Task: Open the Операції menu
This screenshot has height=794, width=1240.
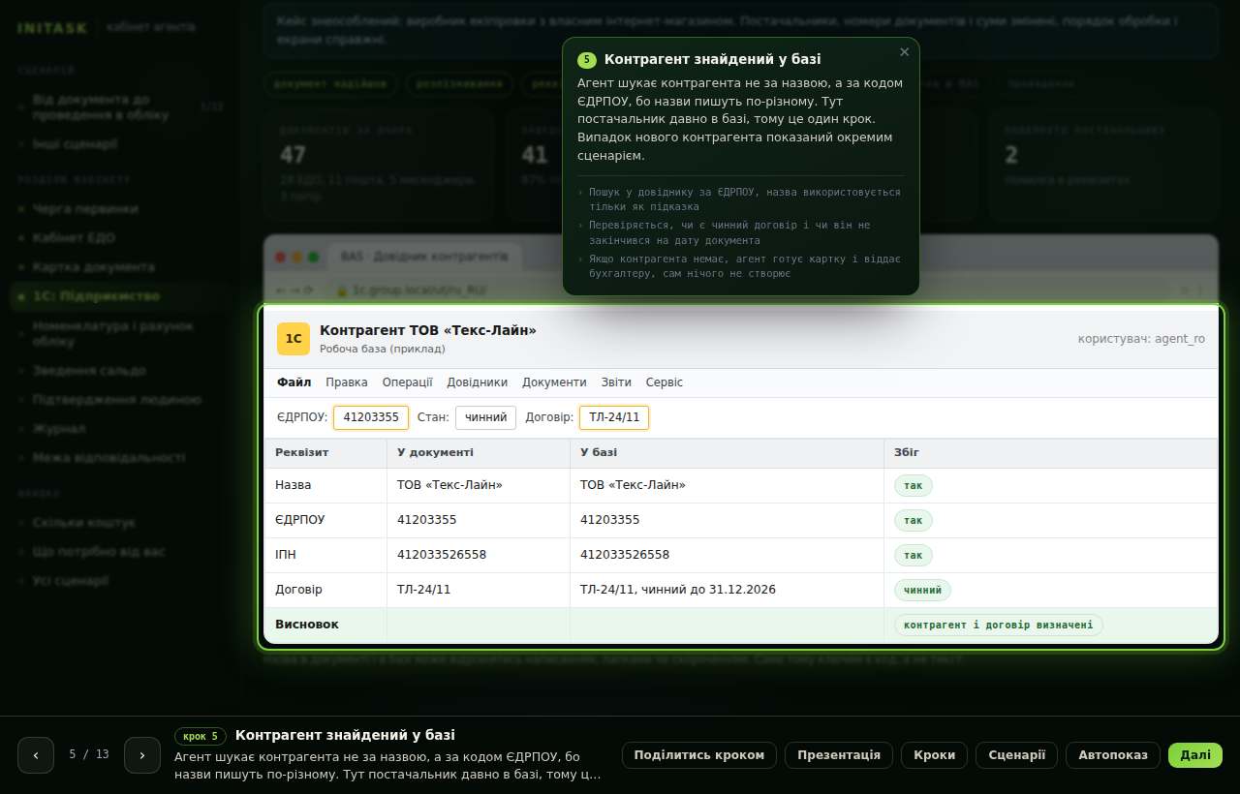Action: coord(407,382)
